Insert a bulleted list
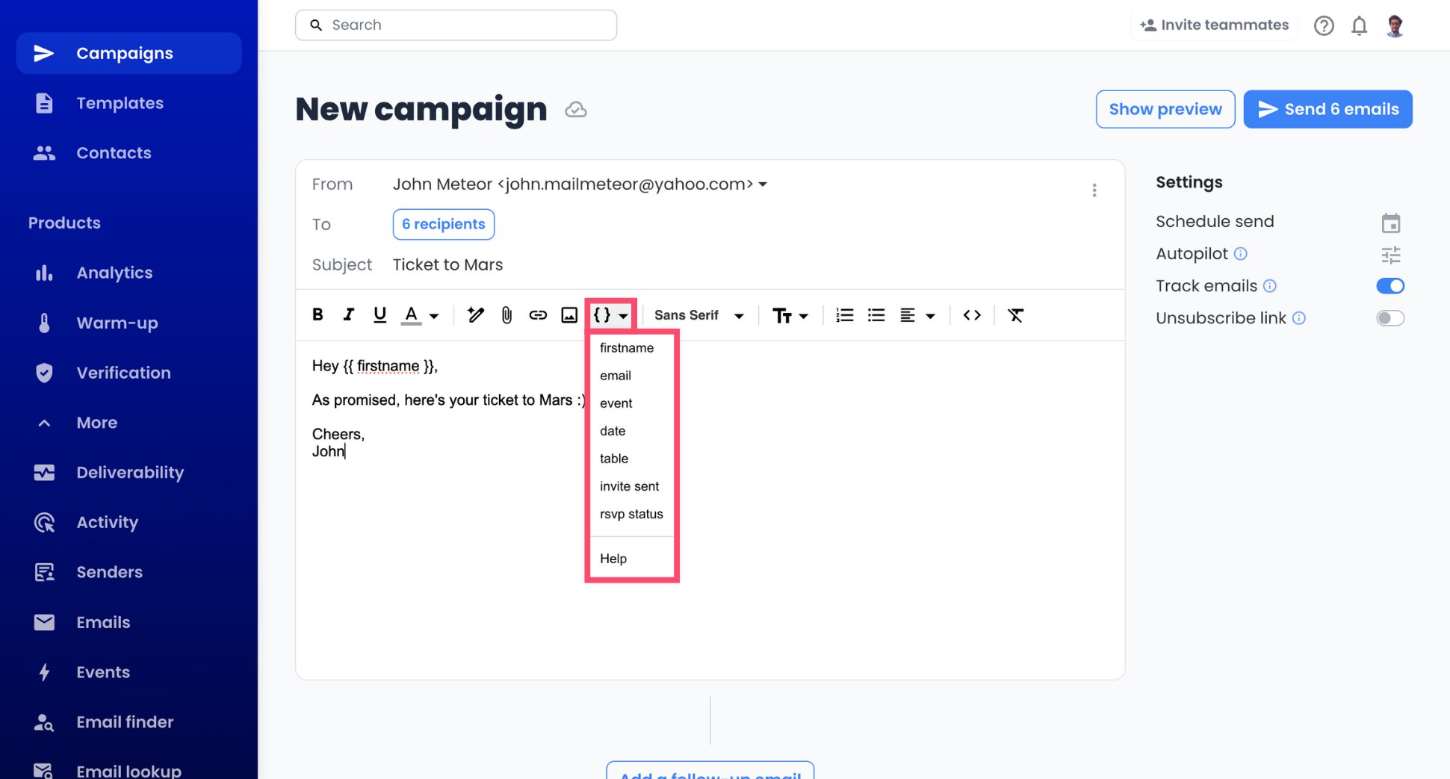Screen dimensions: 1450x779 876,314
